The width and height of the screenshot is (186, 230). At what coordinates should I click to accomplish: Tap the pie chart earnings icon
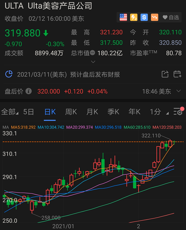click(x=9, y=74)
